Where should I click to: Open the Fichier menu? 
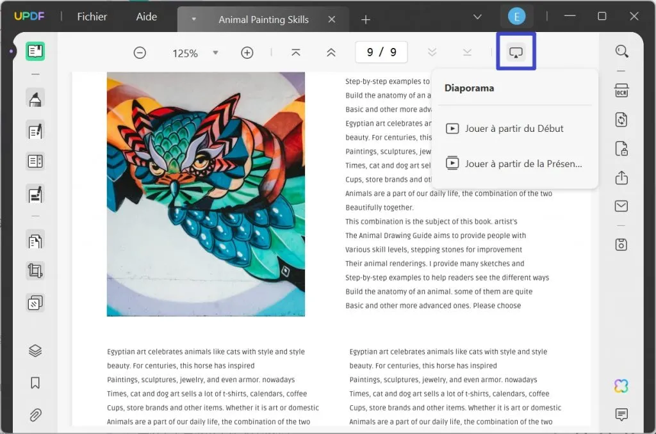coord(91,17)
